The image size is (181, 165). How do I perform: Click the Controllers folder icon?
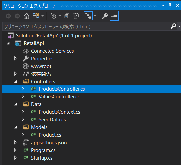(x=26, y=81)
